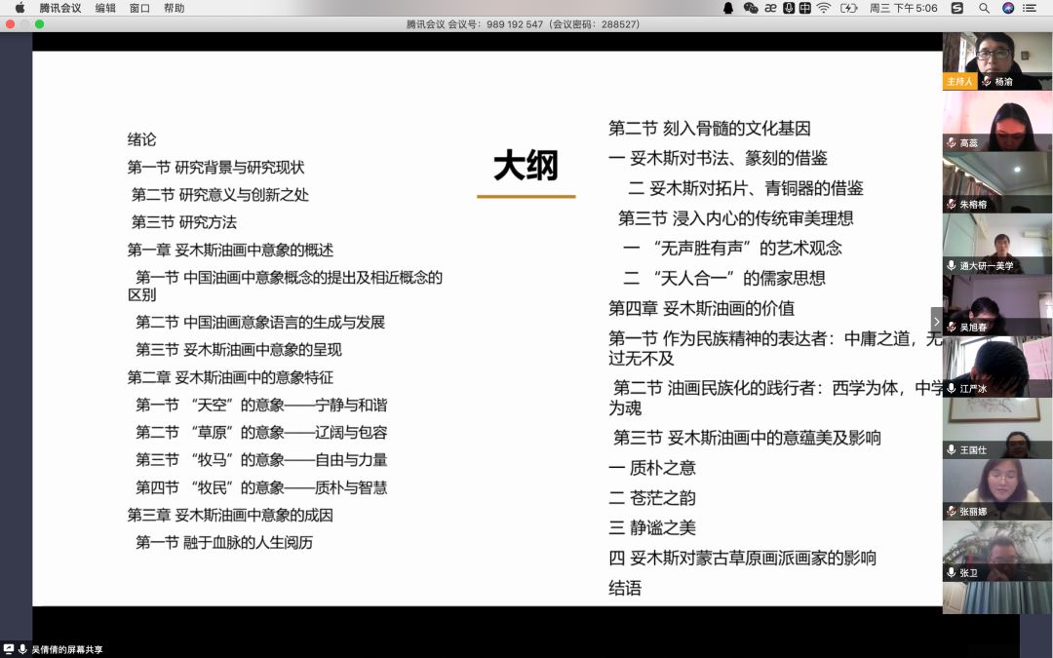Open Spotlight search magnifier icon
The height and width of the screenshot is (658, 1053).
coord(984,8)
